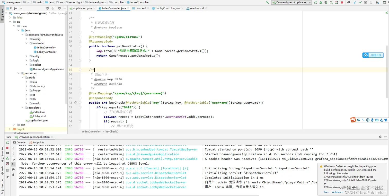Expand the dictionary folder under static

(x=26, y=86)
